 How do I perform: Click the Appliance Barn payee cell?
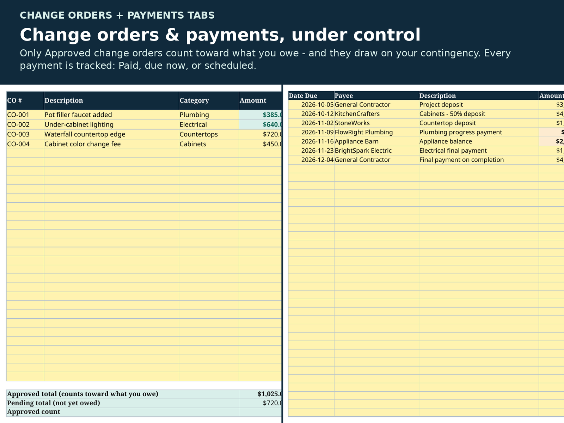pos(376,141)
